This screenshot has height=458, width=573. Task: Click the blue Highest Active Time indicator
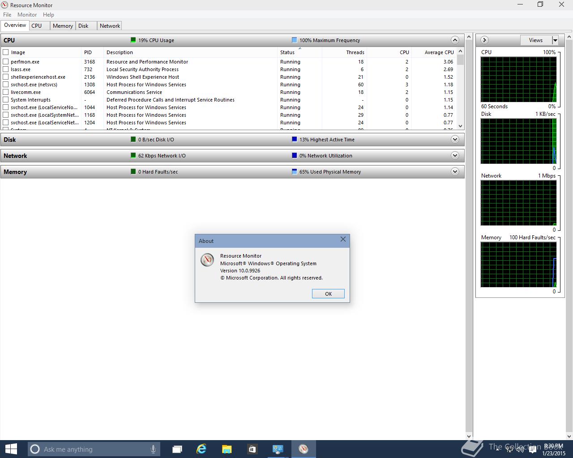tap(294, 139)
